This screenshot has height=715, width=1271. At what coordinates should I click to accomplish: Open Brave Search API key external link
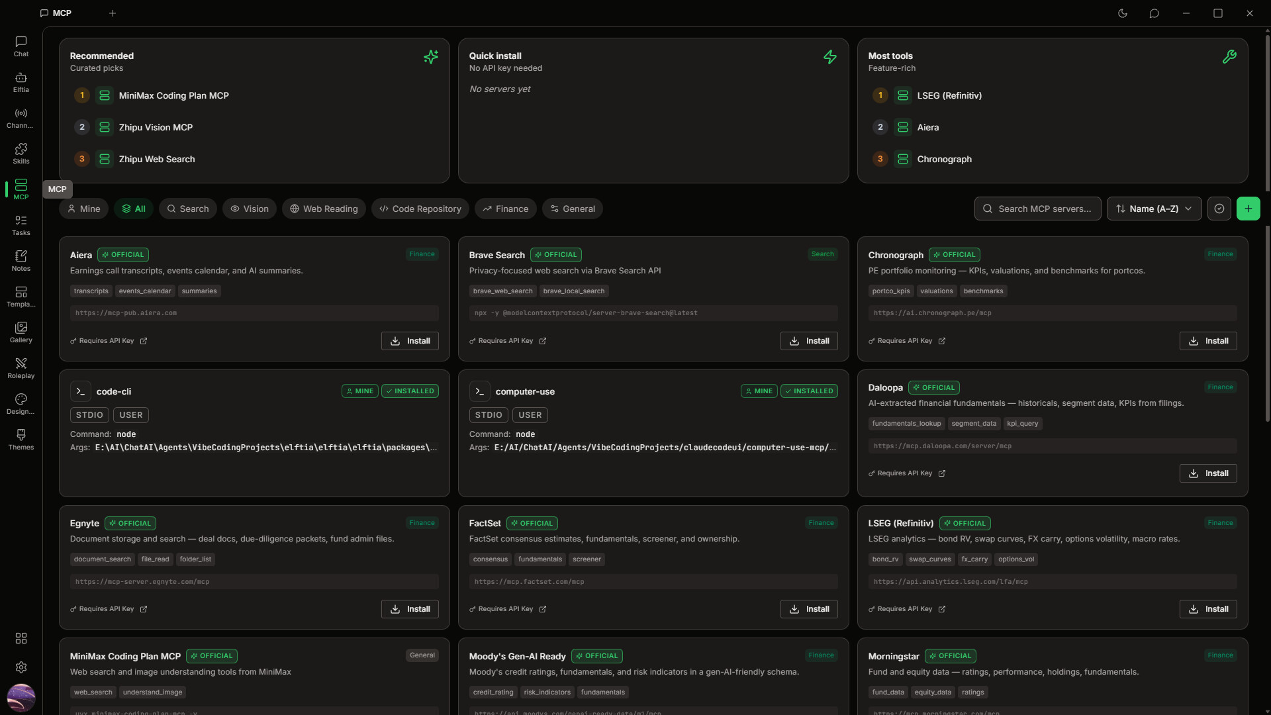click(x=543, y=341)
